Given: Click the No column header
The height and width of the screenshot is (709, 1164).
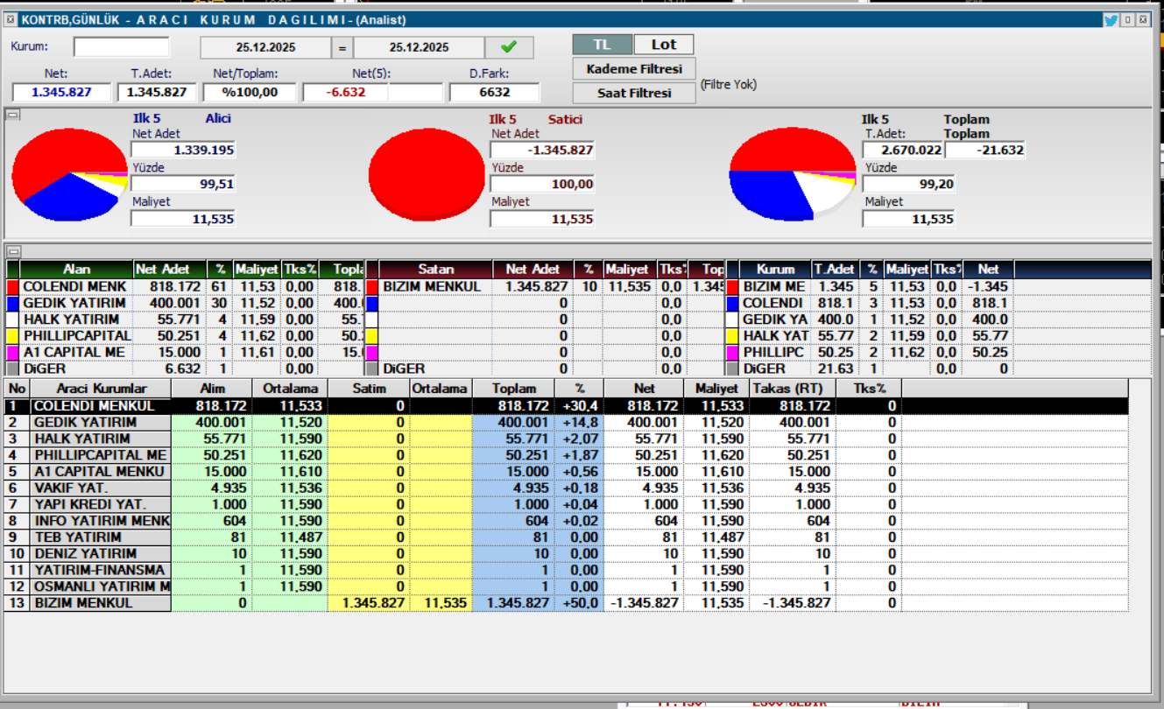Looking at the screenshot, I should [x=17, y=388].
